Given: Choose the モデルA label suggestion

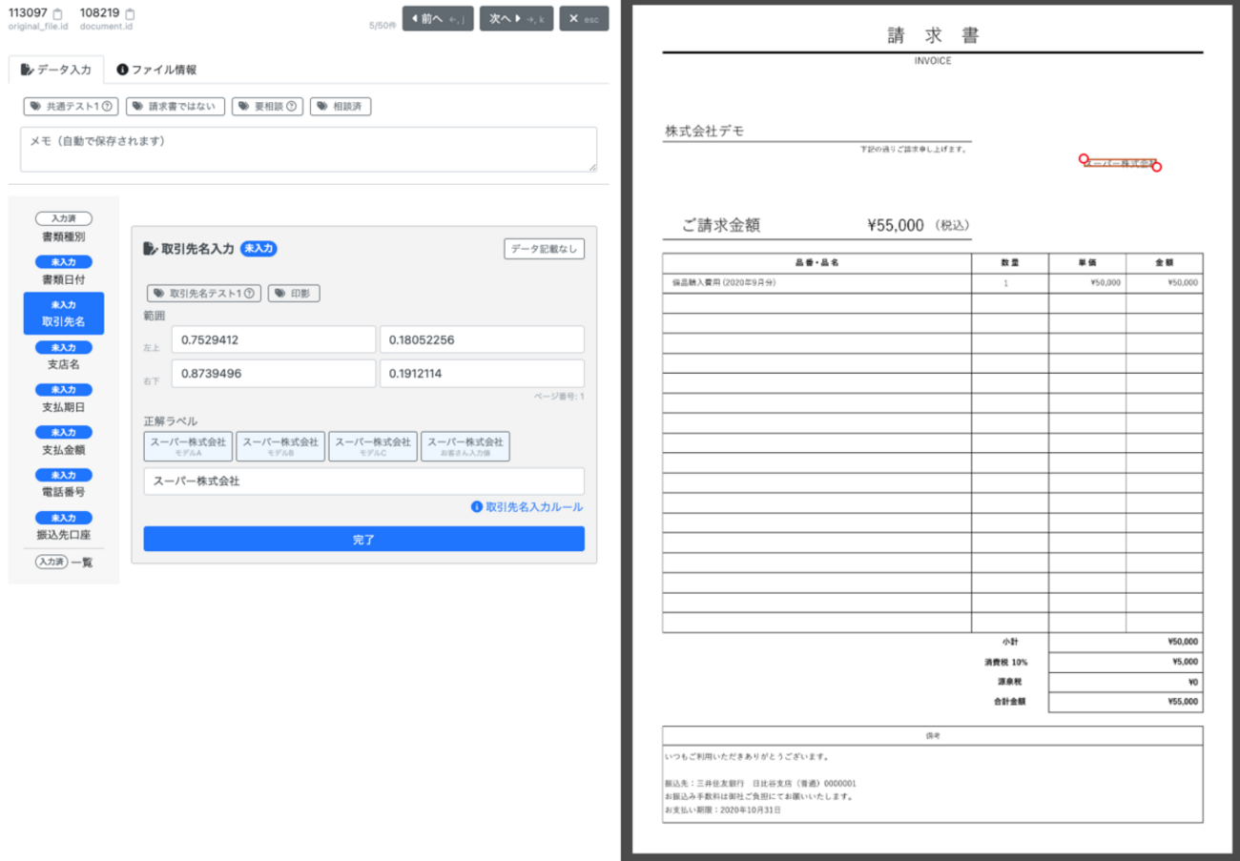Looking at the screenshot, I should coord(188,446).
